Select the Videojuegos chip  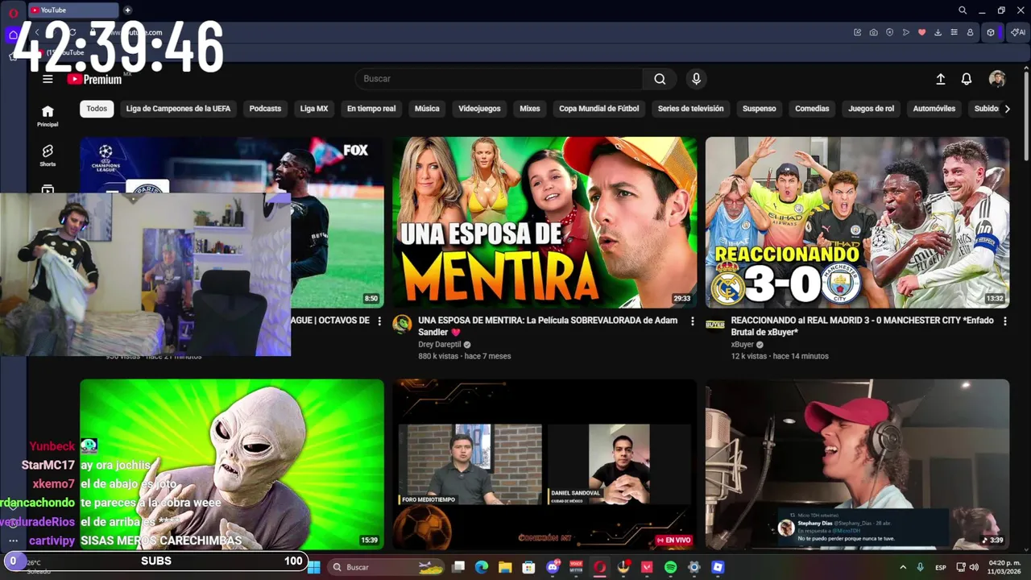tap(479, 109)
